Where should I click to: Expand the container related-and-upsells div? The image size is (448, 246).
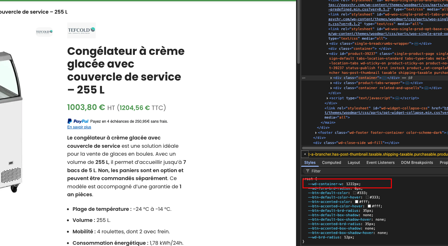[331, 88]
